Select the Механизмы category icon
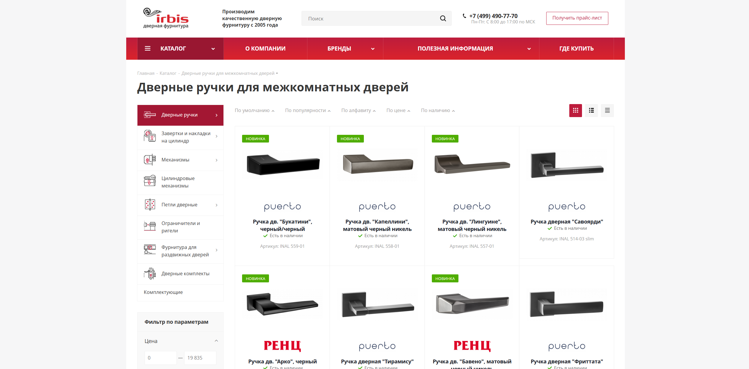 coord(150,160)
